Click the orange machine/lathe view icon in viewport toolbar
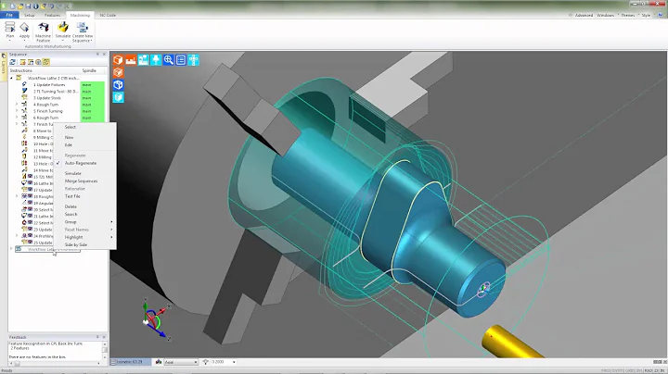The width and height of the screenshot is (668, 374). click(131, 60)
